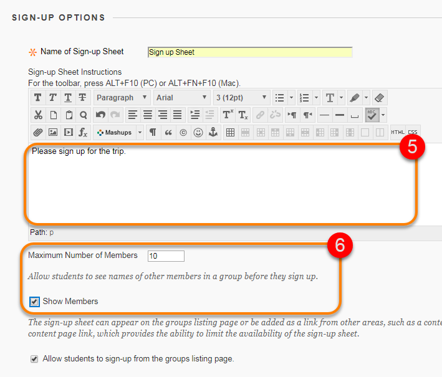Viewport: 442px width, 377px height.
Task: Undo the last edit
Action: pos(100,115)
